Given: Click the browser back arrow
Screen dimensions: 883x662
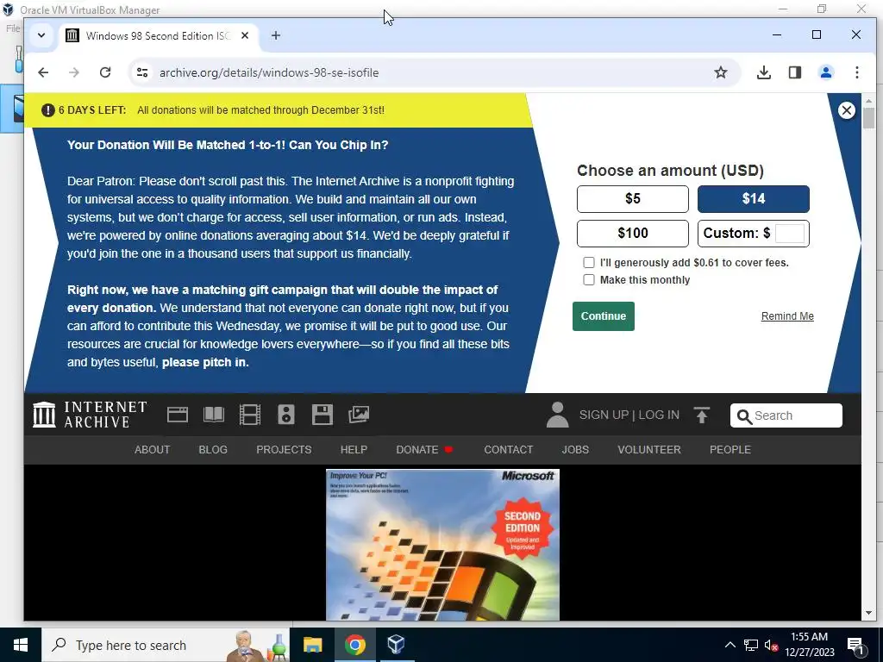Looking at the screenshot, I should (x=43, y=72).
